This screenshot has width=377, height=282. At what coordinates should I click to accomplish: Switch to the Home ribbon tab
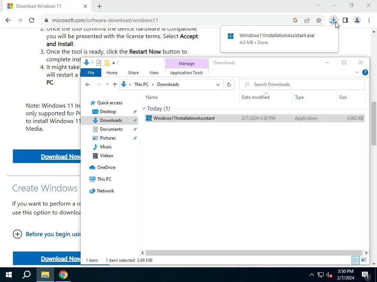tap(112, 73)
